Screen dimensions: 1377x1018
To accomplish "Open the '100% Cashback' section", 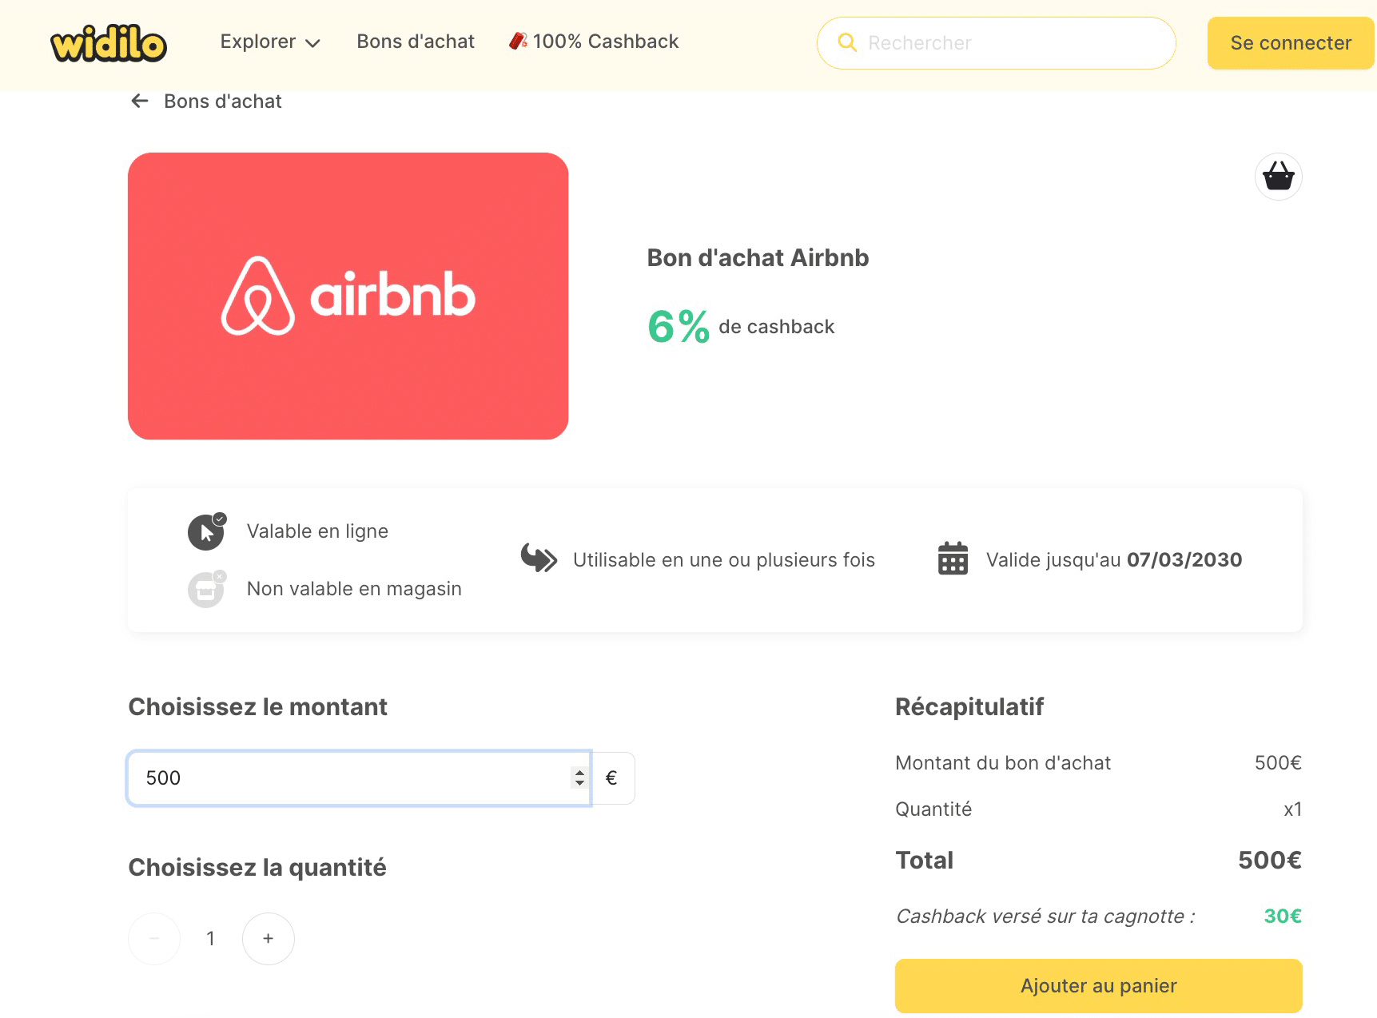I will (x=606, y=41).
